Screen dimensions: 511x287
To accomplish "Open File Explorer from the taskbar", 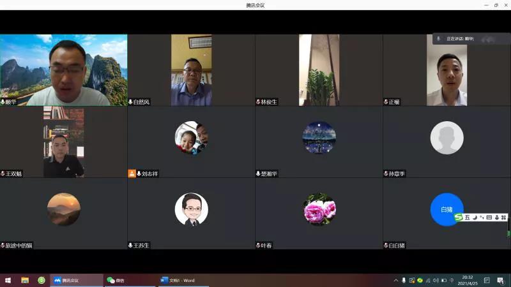I will [x=25, y=280].
